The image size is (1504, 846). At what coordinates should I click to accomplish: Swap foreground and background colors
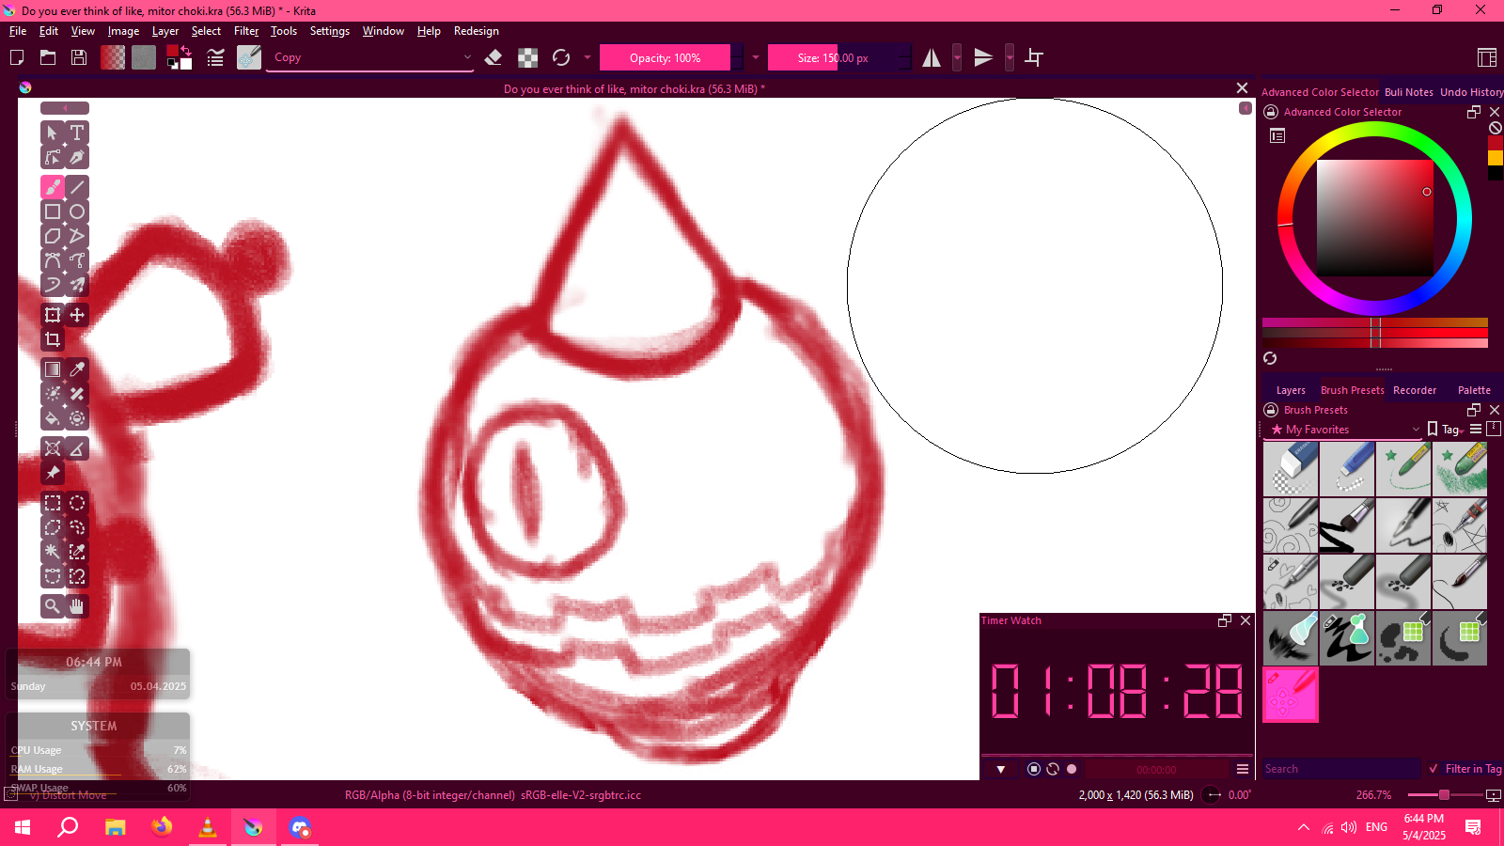coord(186,51)
